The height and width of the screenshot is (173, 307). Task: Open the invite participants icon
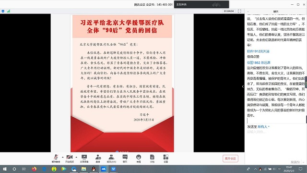pos(98,159)
